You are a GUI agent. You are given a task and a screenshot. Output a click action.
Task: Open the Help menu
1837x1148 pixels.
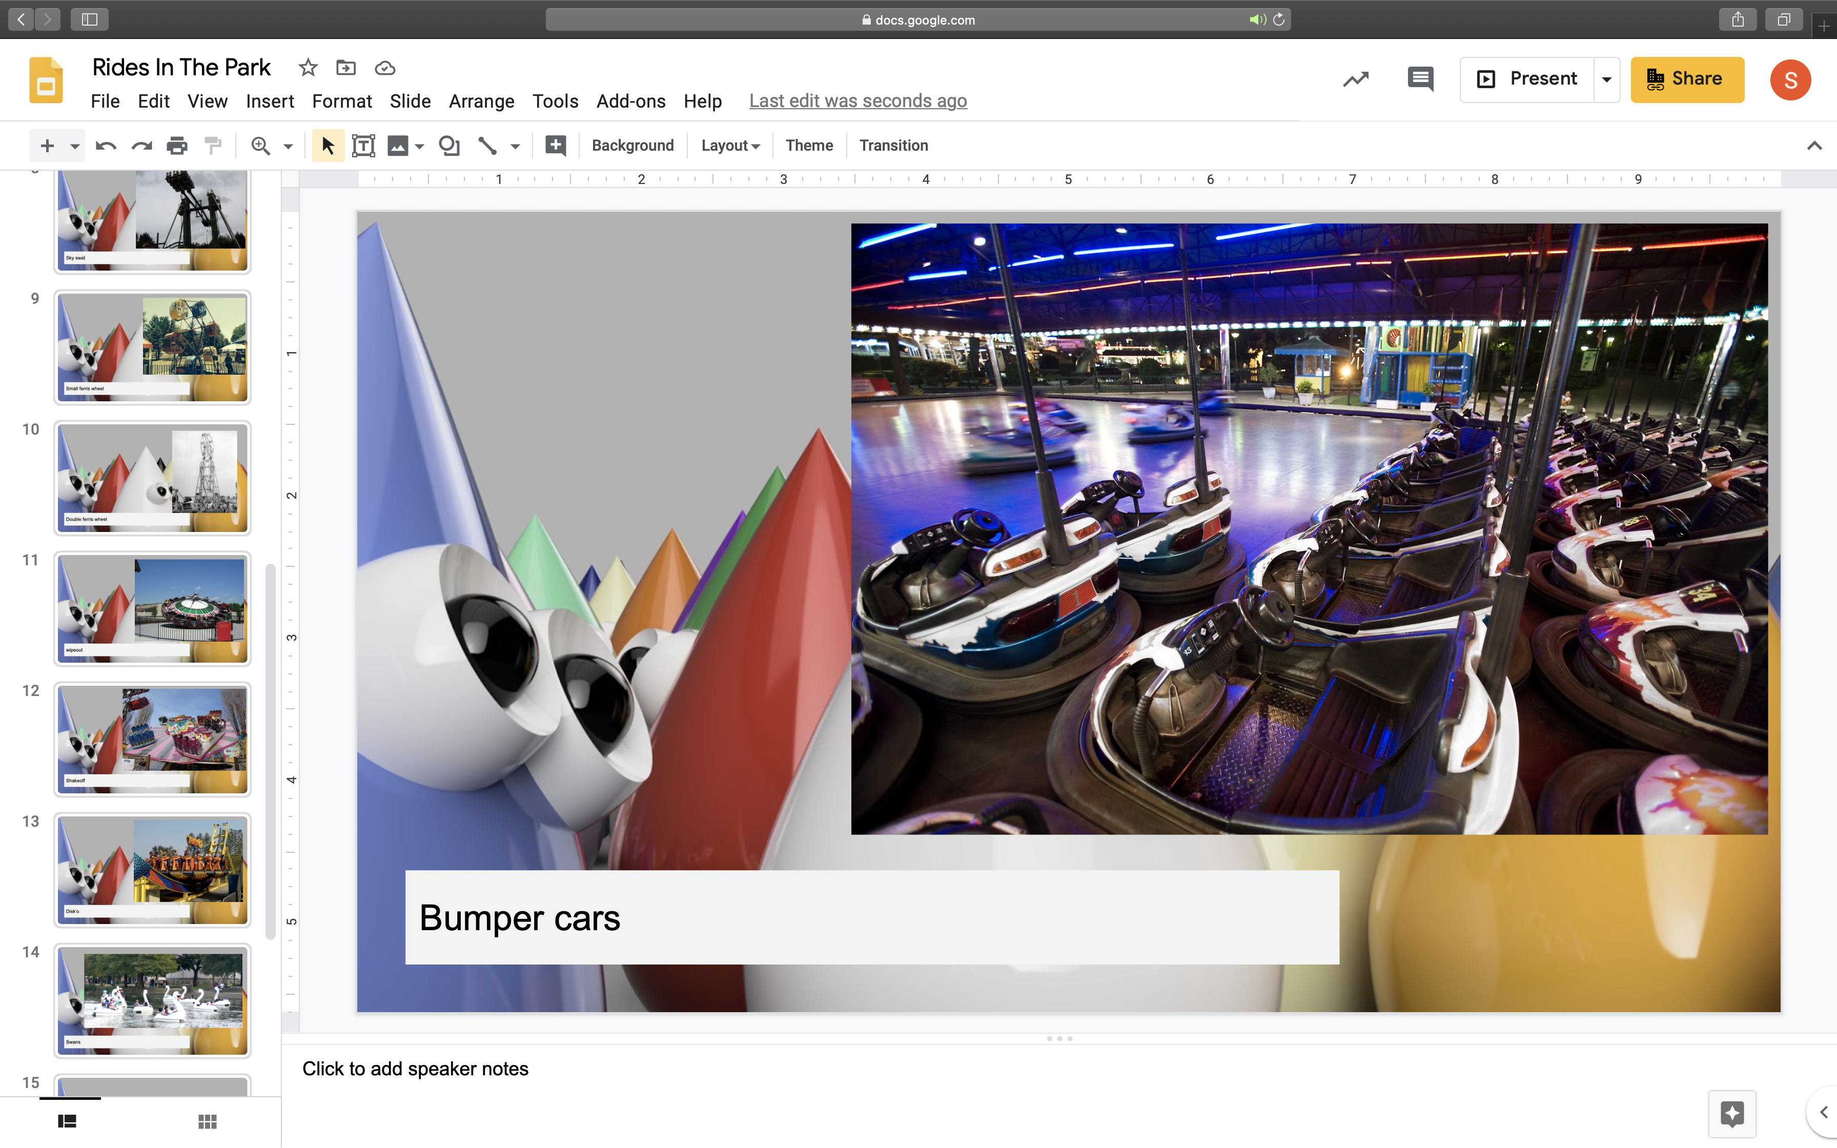(702, 101)
